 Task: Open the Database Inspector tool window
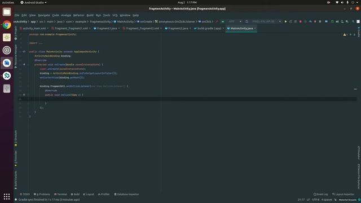[126, 194]
